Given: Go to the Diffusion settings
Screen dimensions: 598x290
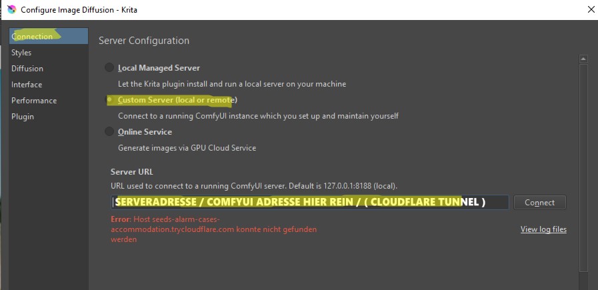Looking at the screenshot, I should (27, 69).
